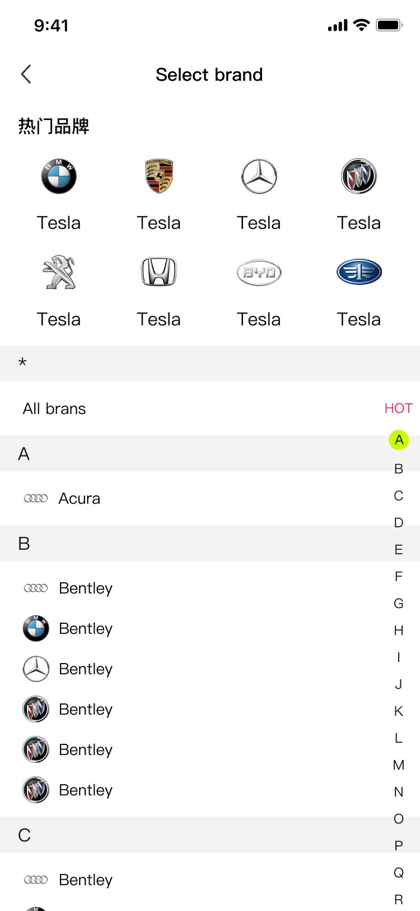Tap first Bentley row under section B
The width and height of the screenshot is (420, 911).
(85, 588)
